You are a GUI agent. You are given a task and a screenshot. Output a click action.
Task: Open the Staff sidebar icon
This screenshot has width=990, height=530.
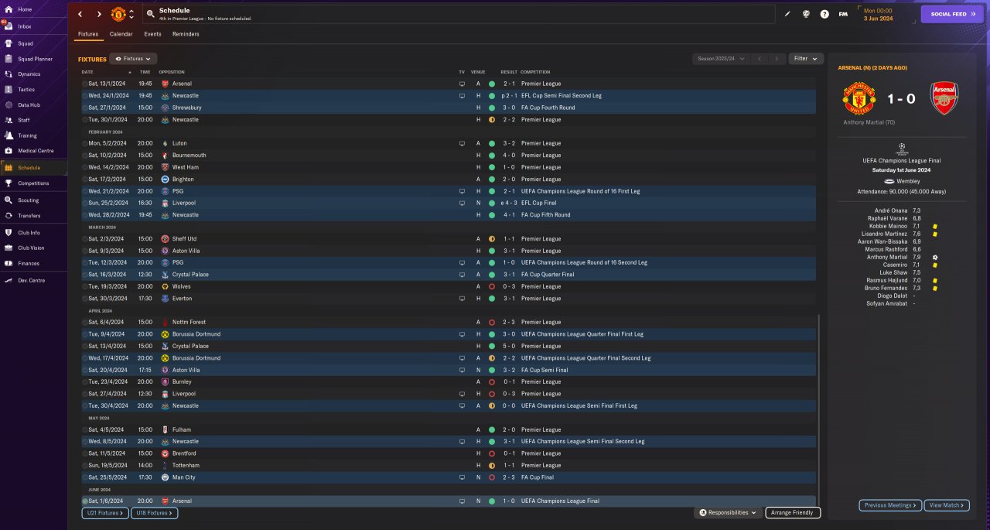pyautogui.click(x=9, y=120)
